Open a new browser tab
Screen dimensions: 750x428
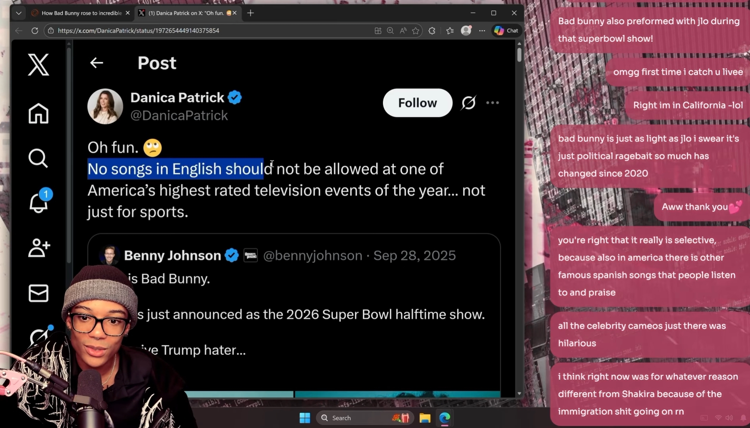point(250,13)
